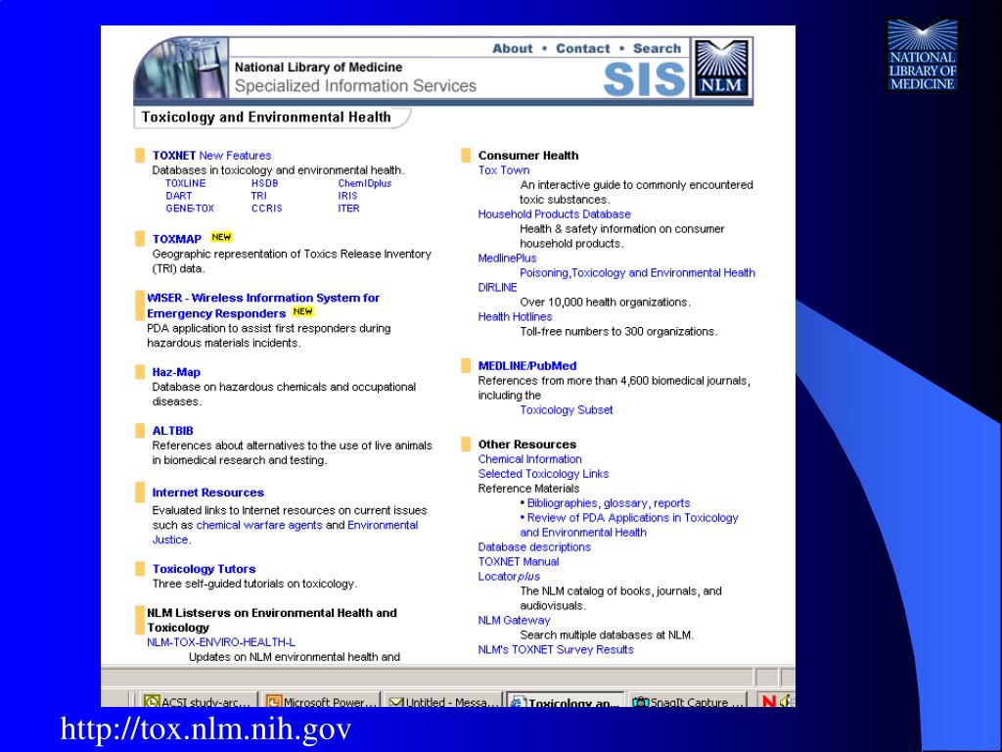Screen dimensions: 1002x752
Task: Open the ALTBIB link
Action: click(172, 431)
